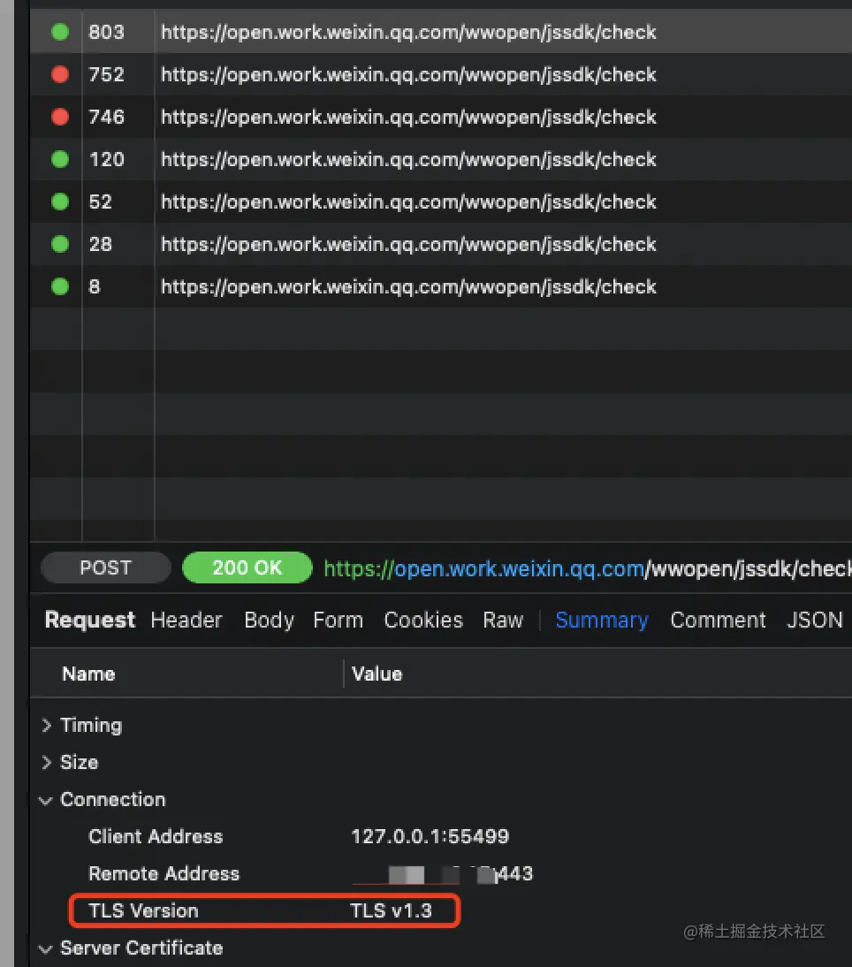The image size is (852, 967).
Task: Collapse the Server Certificate section
Action: coord(46,949)
